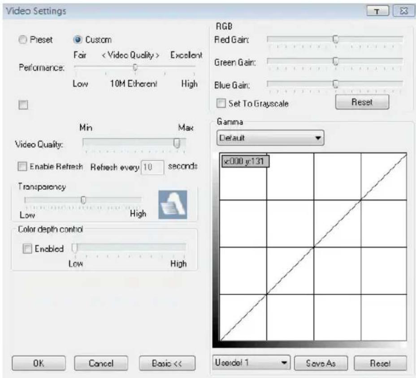416x378 pixels.
Task: Click the Cancel button
Action: pyautogui.click(x=101, y=363)
